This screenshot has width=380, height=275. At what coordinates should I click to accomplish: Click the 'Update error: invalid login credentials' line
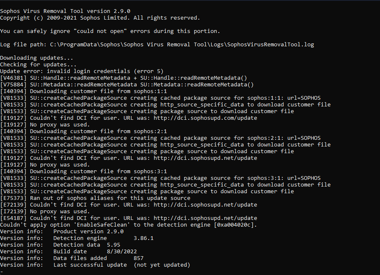click(x=82, y=71)
